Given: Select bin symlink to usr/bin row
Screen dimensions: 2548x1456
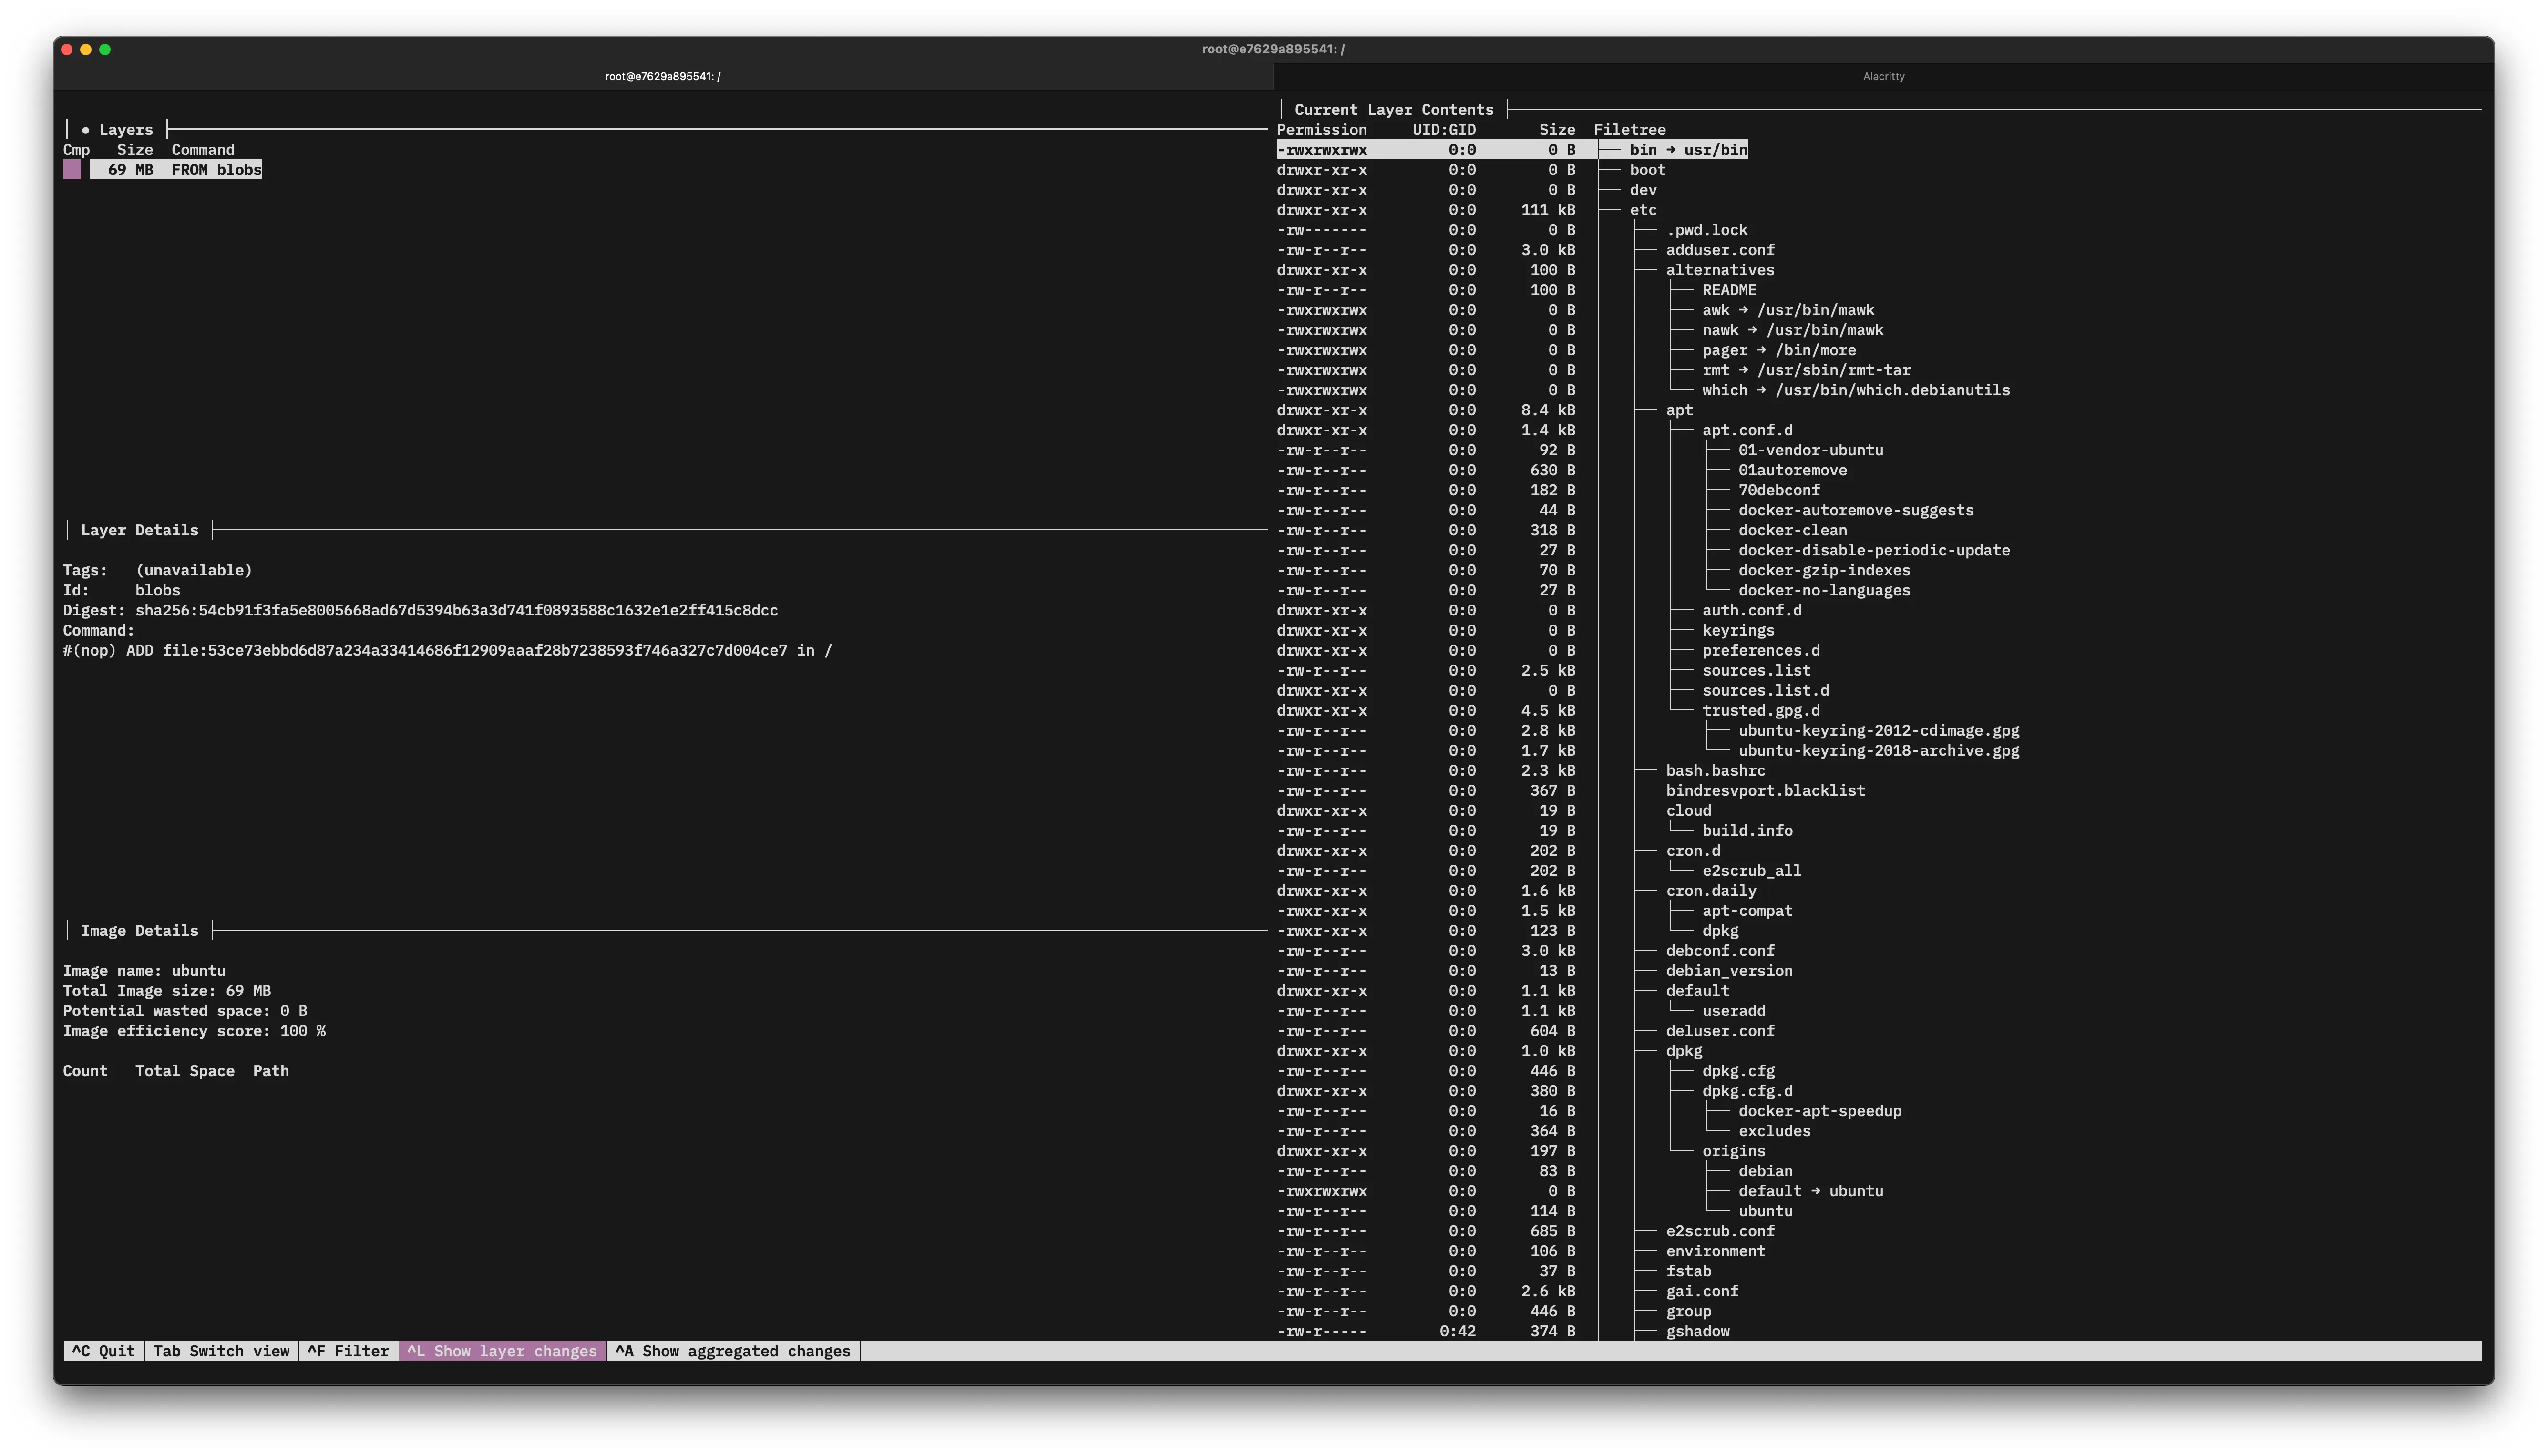Looking at the screenshot, I should [1688, 150].
